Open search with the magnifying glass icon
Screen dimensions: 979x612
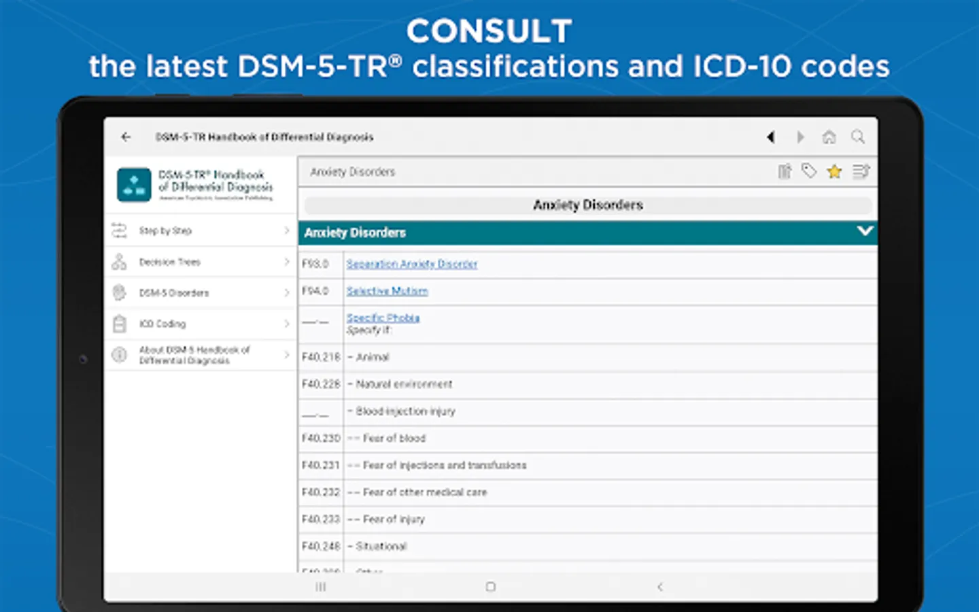tap(858, 137)
